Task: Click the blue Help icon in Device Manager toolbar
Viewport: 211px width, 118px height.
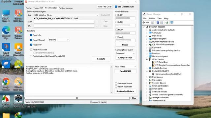Action: click(x=158, y=23)
